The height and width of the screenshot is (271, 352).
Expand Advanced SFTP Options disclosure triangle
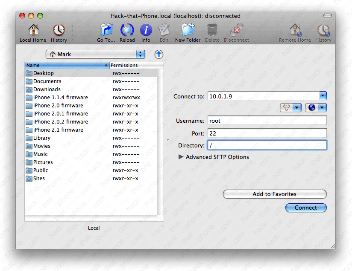pos(181,157)
